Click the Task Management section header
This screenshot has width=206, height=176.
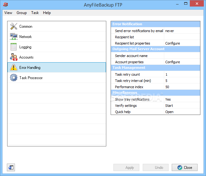click(x=156, y=68)
